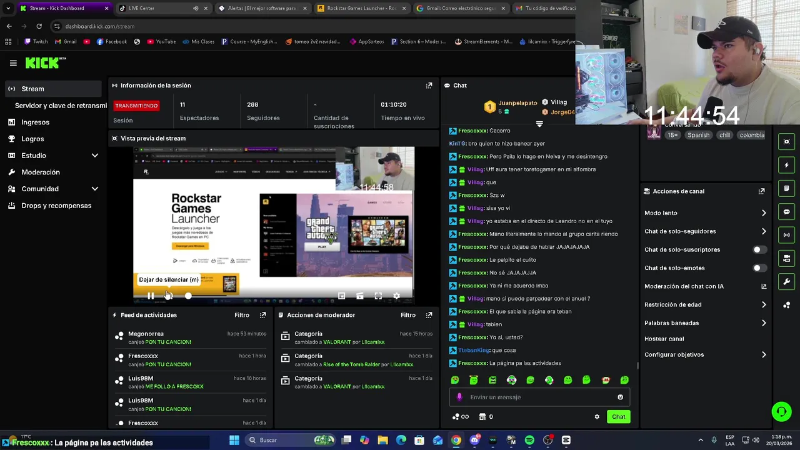Screen dimensions: 800x450
Task: Open Discord from the Windows taskbar
Action: click(474, 440)
